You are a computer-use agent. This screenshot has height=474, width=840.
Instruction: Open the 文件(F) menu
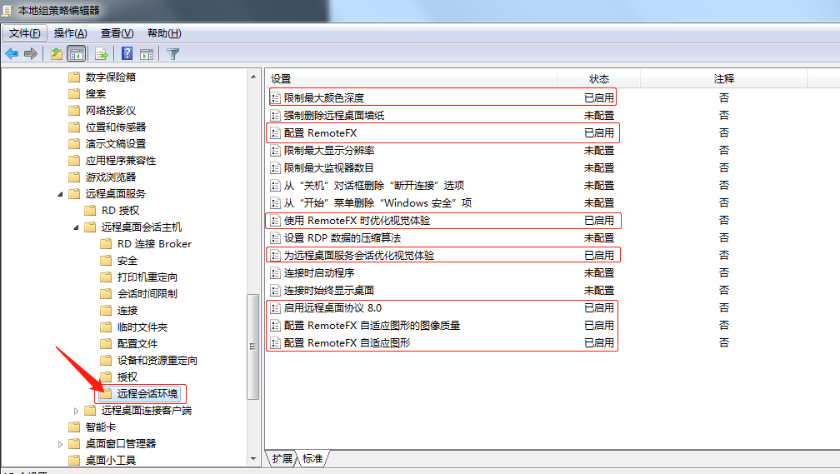(25, 33)
